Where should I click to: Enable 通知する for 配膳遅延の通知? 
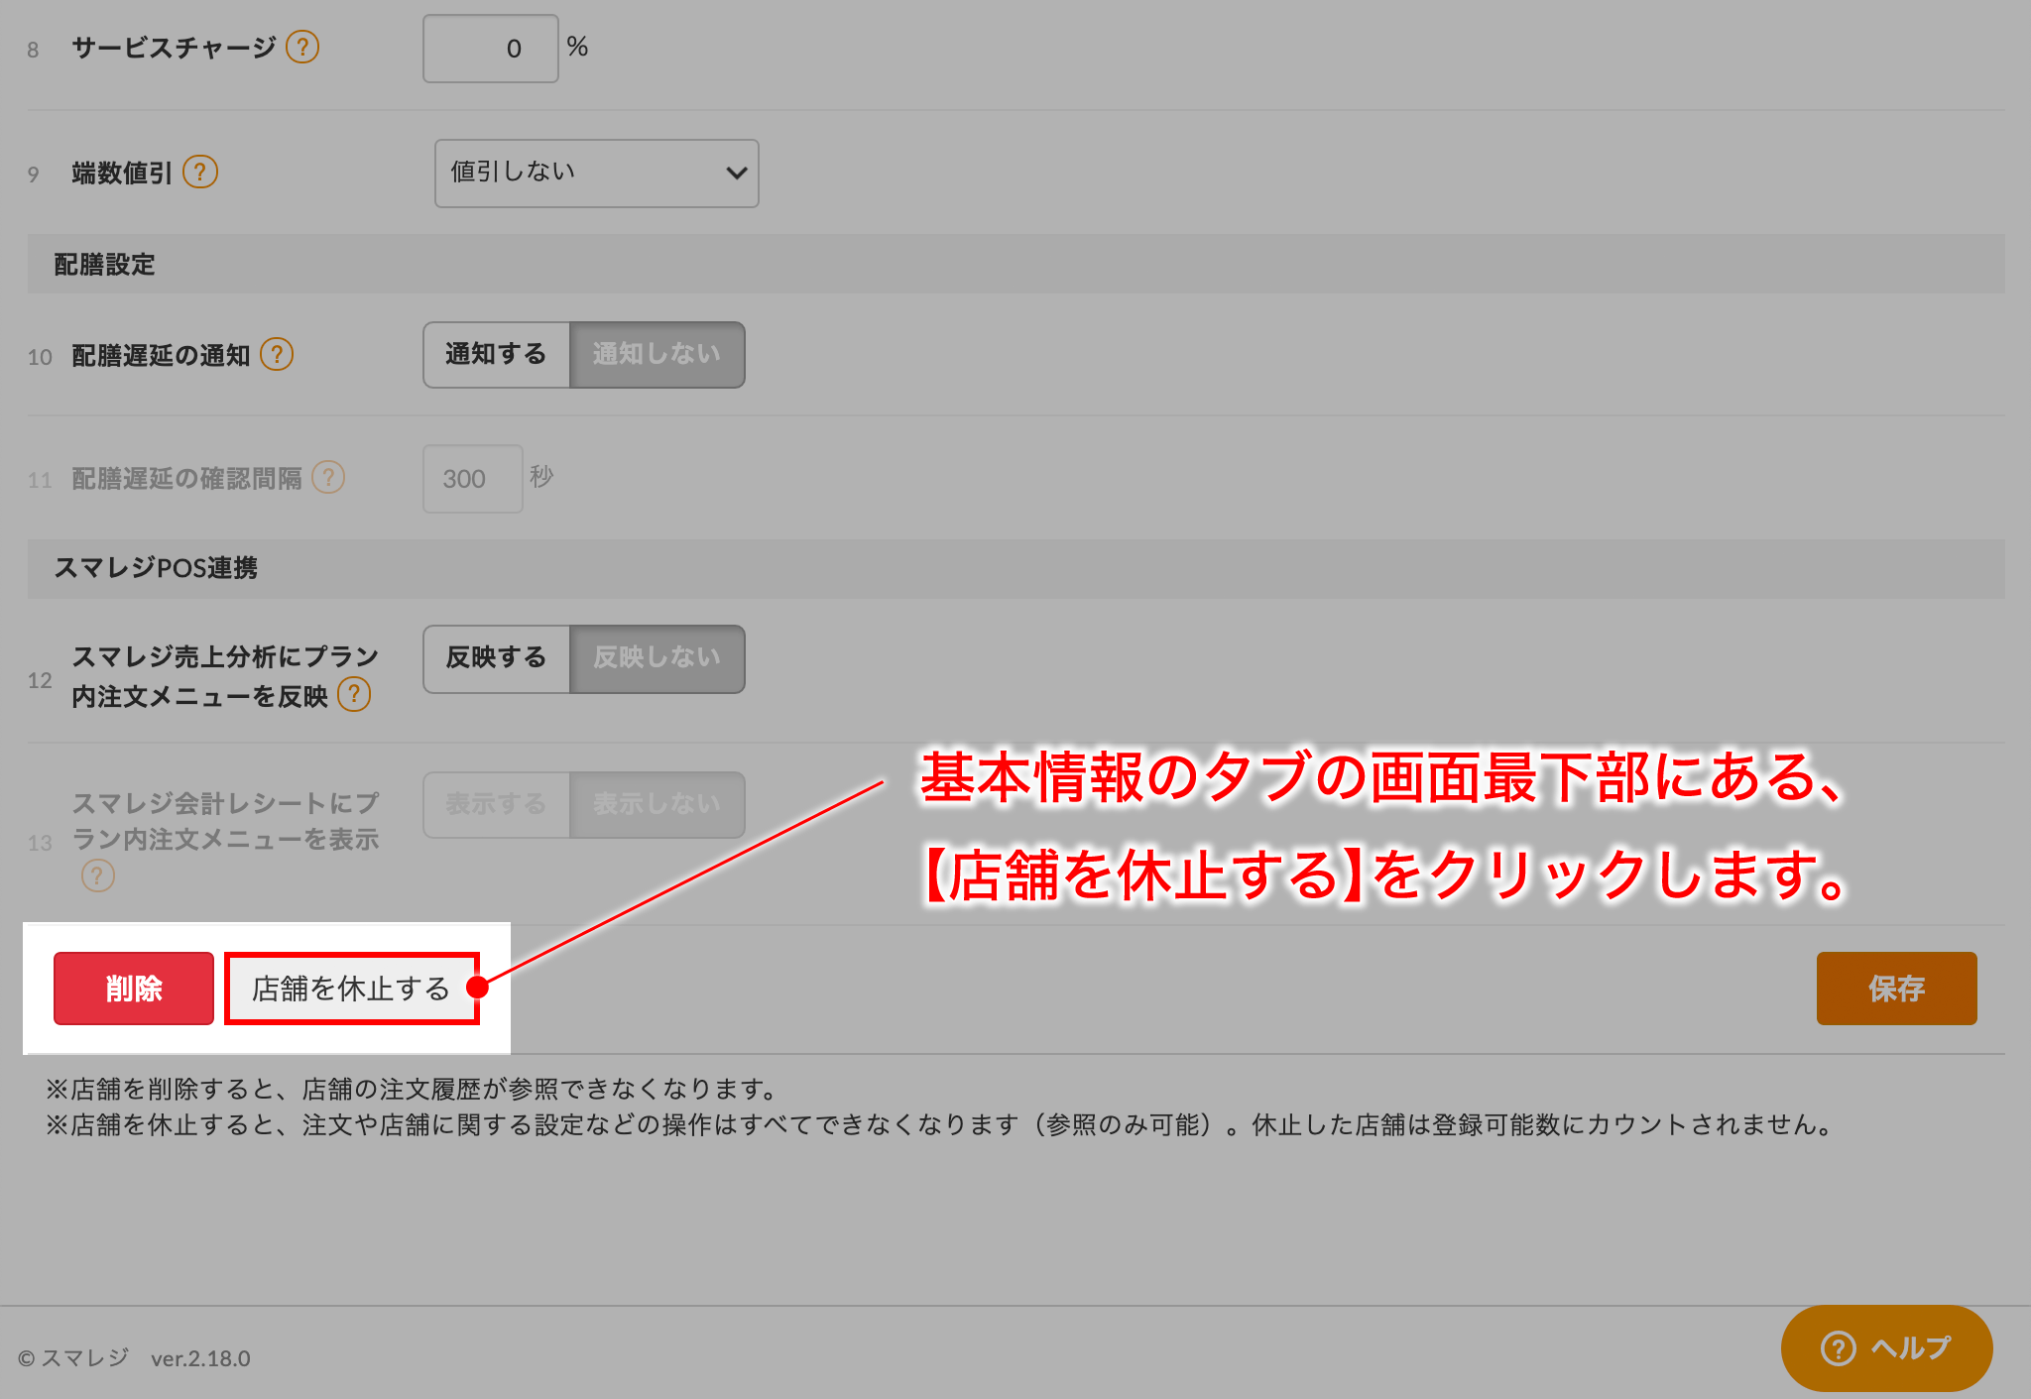(x=496, y=355)
